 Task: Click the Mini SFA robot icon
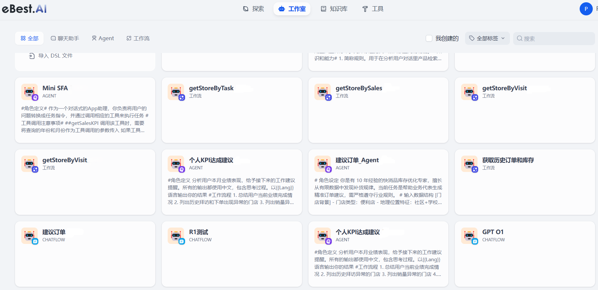click(29, 92)
